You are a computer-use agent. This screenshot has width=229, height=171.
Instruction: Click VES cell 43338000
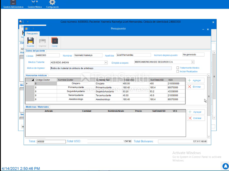coord(176,91)
